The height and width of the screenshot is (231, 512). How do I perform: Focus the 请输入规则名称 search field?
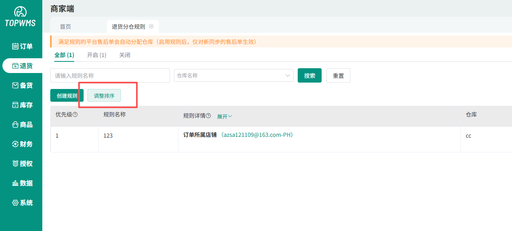point(110,75)
